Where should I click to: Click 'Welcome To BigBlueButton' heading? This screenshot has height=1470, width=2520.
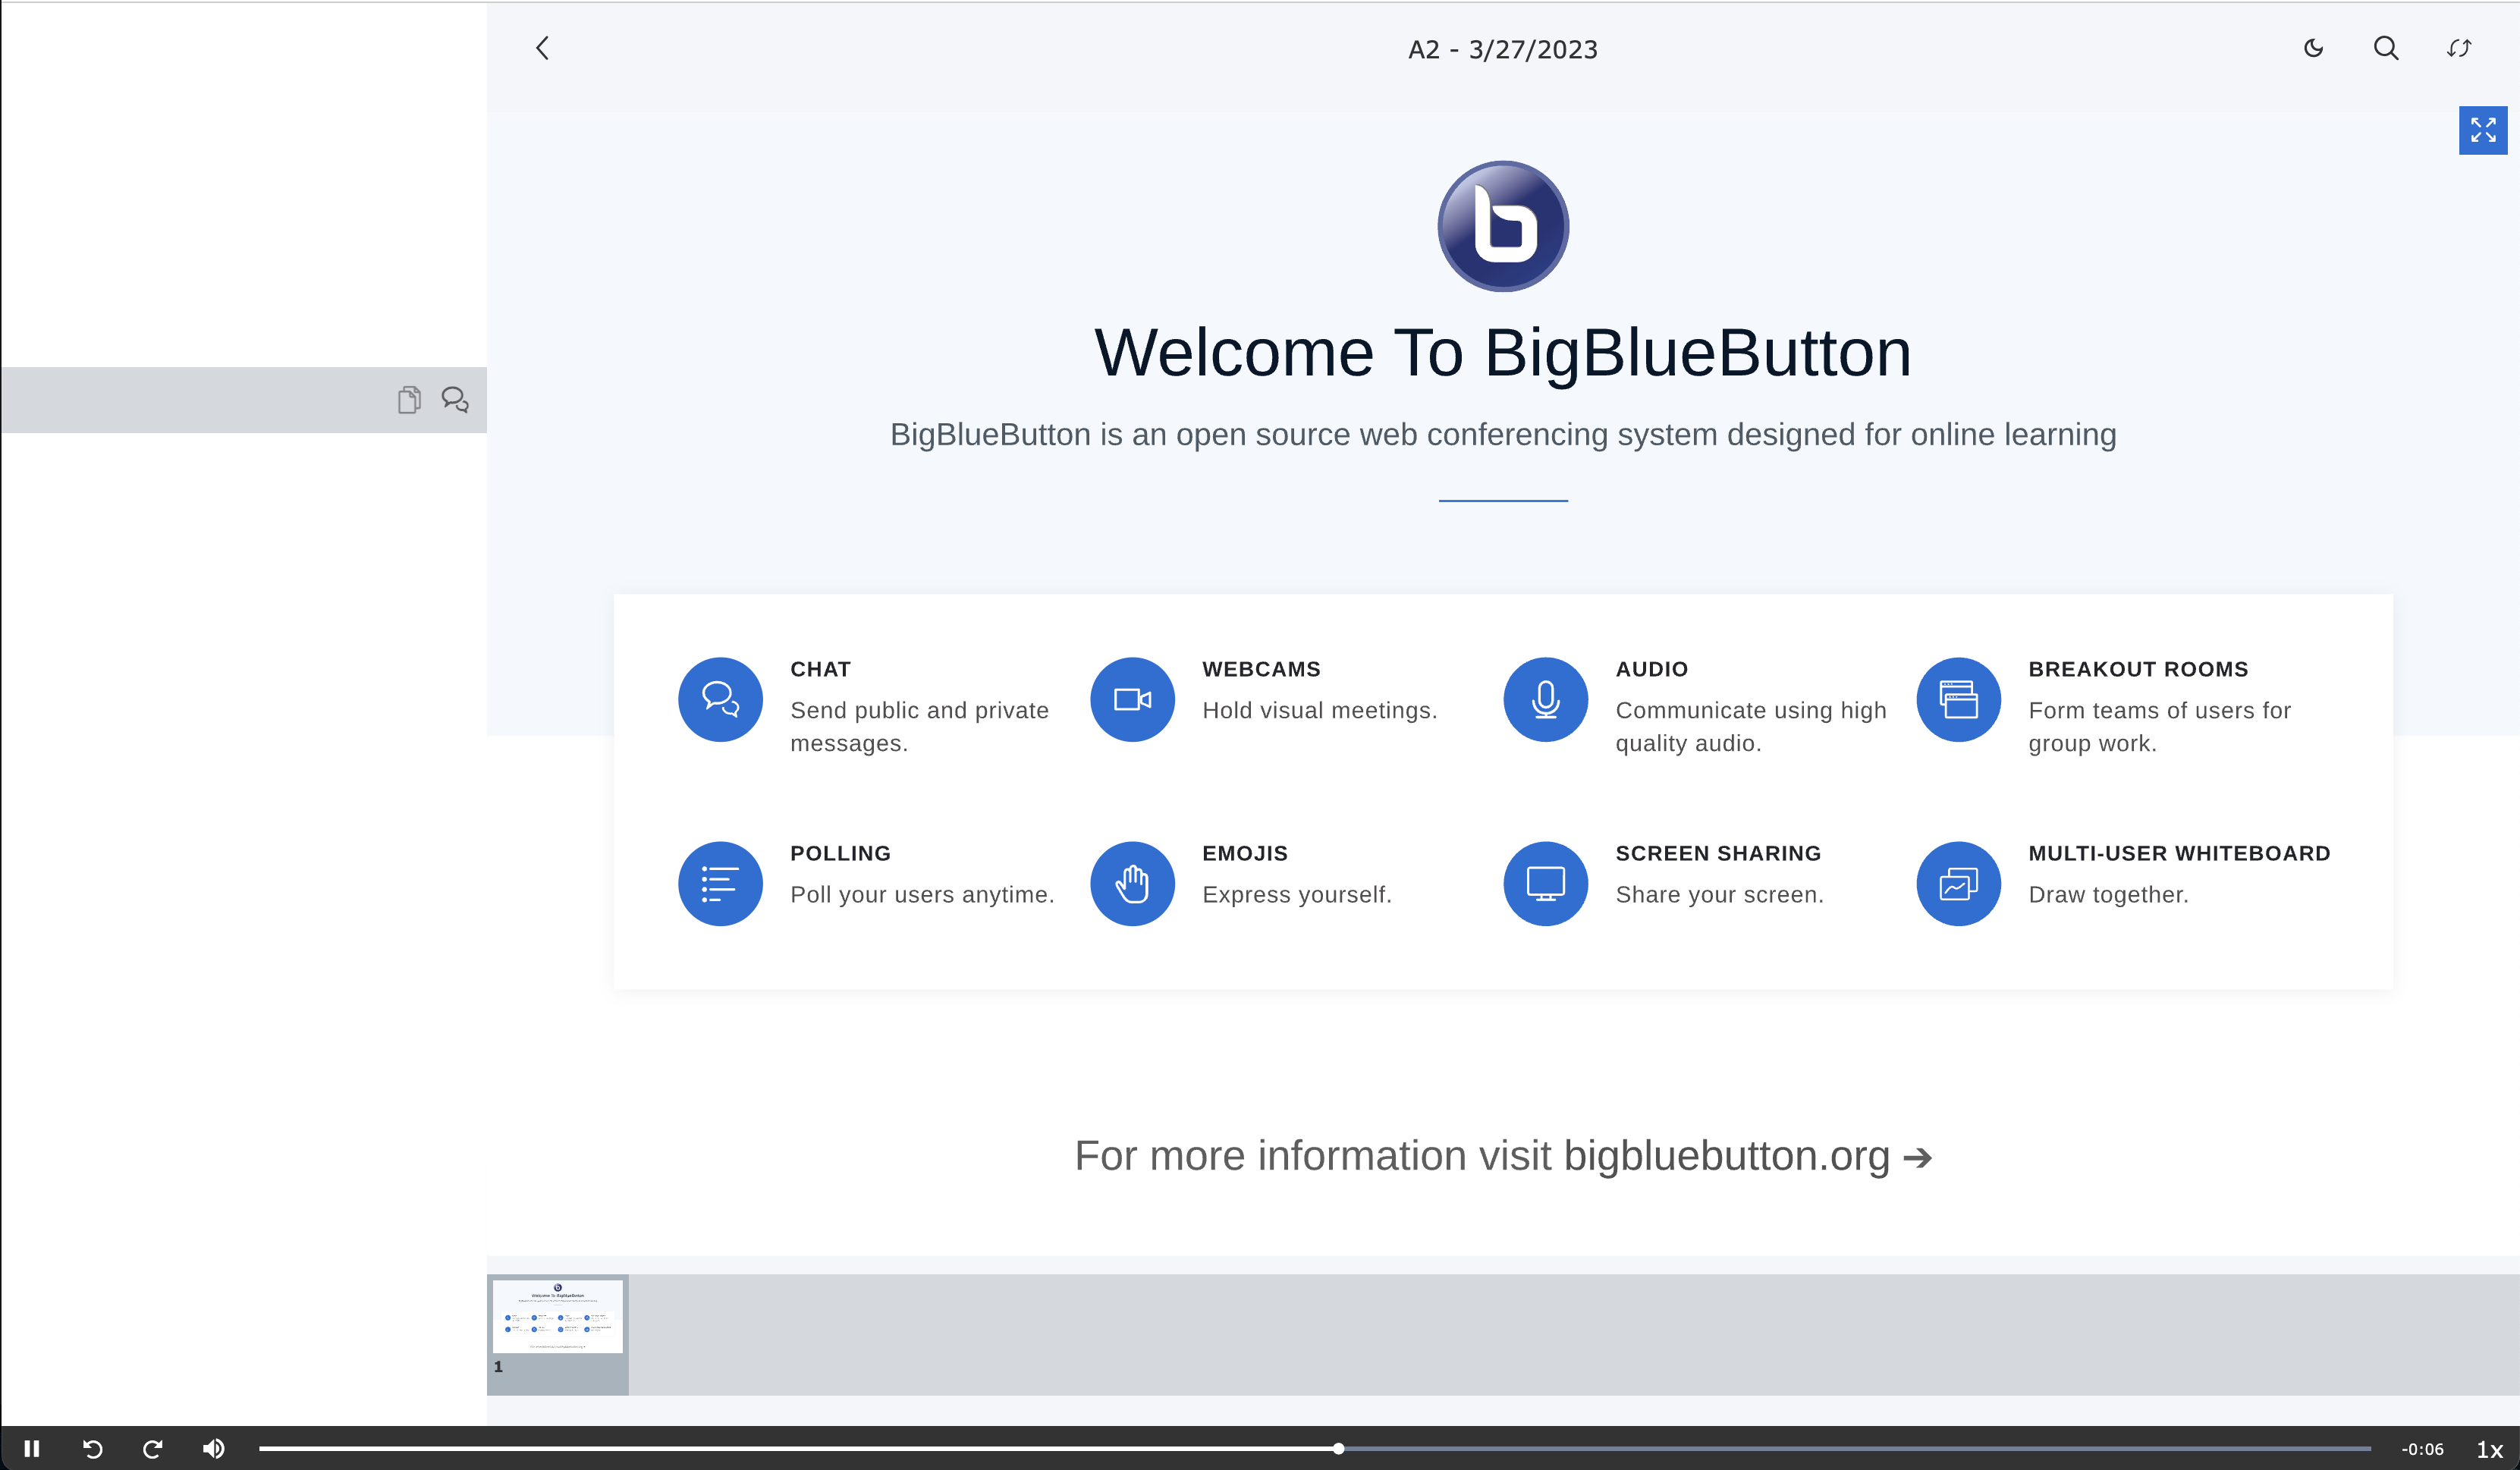(x=1503, y=353)
